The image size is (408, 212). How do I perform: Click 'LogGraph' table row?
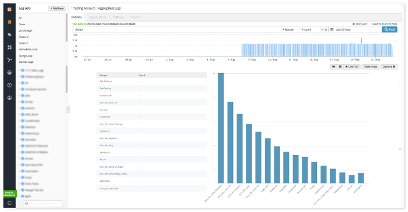[x=152, y=181]
